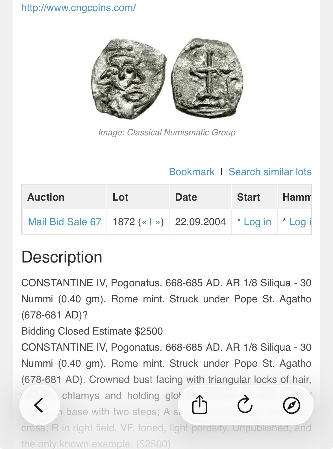Viewport: 333px width, 449px height.
Task: Open the share sheet icon
Action: 200,405
